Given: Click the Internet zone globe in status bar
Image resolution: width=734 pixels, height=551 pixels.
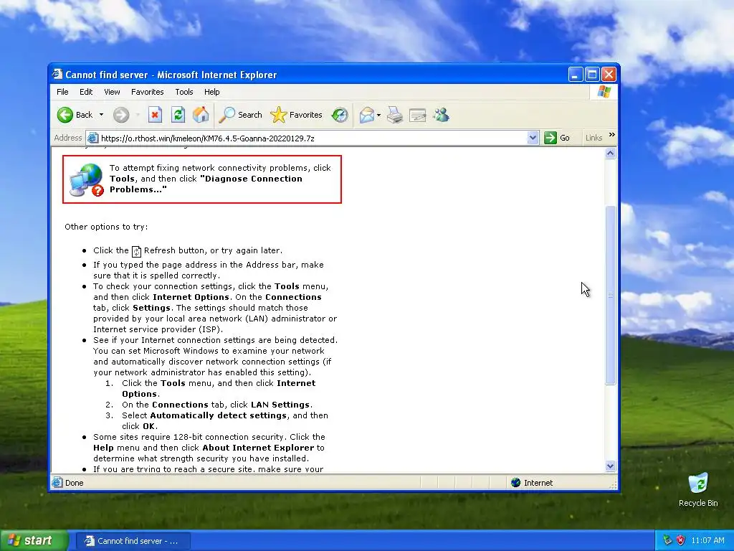Looking at the screenshot, I should click(x=515, y=483).
